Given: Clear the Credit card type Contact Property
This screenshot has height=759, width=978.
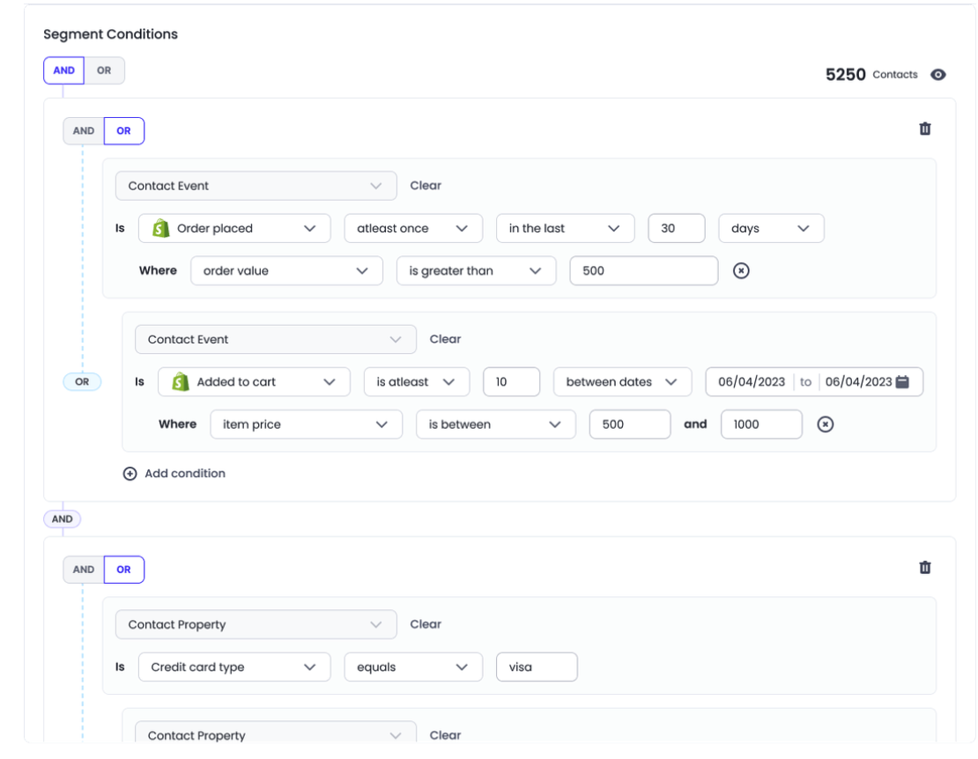Looking at the screenshot, I should pyautogui.click(x=426, y=624).
